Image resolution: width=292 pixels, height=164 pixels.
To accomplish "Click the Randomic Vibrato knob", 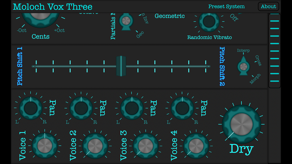I will pyautogui.click(x=209, y=21).
